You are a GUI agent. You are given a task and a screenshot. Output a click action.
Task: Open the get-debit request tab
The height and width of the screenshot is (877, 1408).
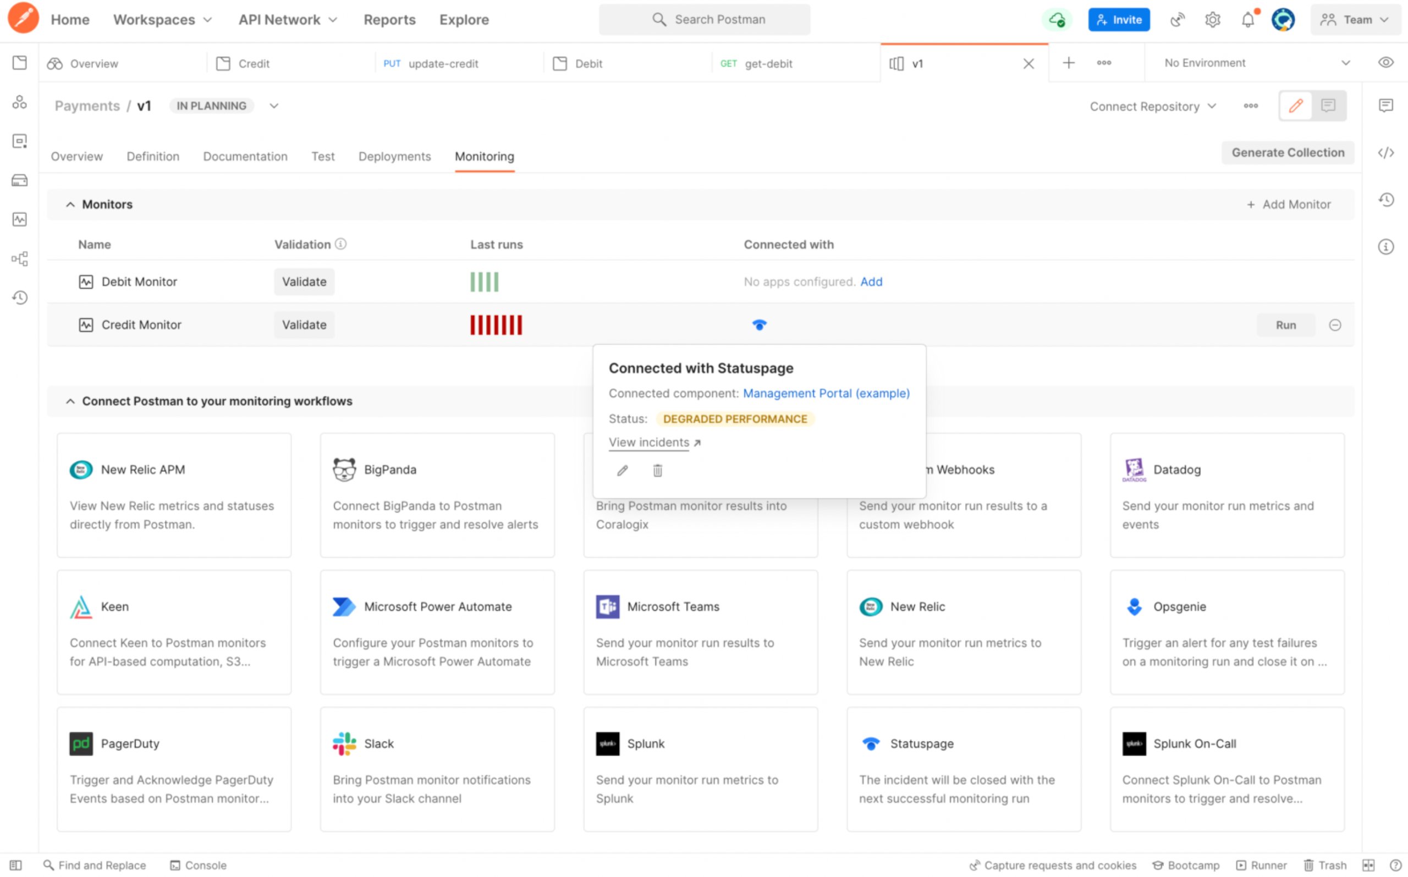pyautogui.click(x=795, y=63)
